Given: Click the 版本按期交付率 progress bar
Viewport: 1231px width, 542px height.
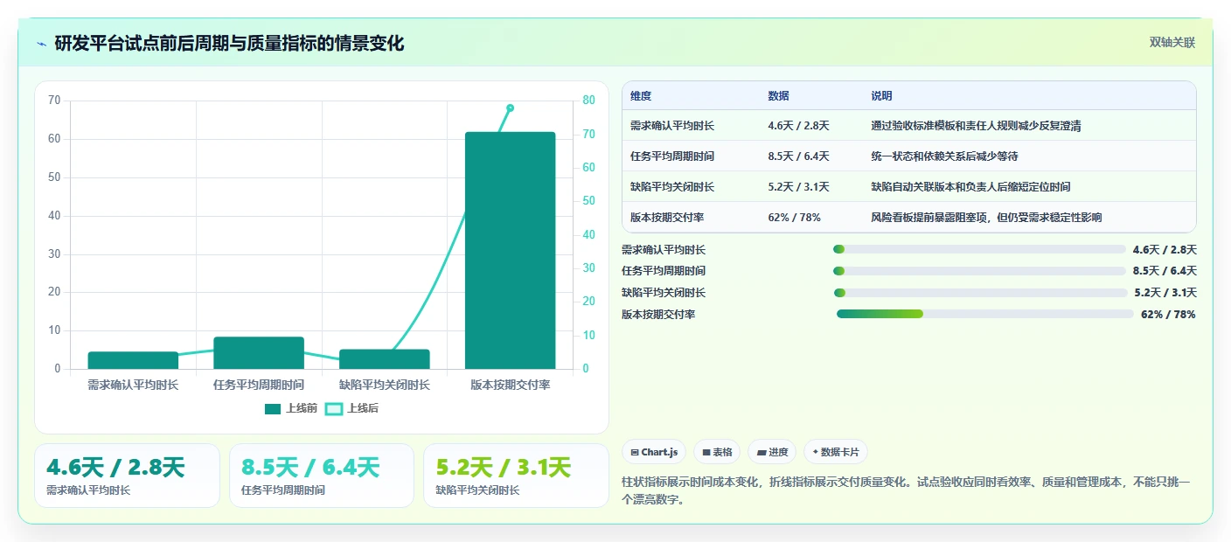Looking at the screenshot, I should [984, 314].
